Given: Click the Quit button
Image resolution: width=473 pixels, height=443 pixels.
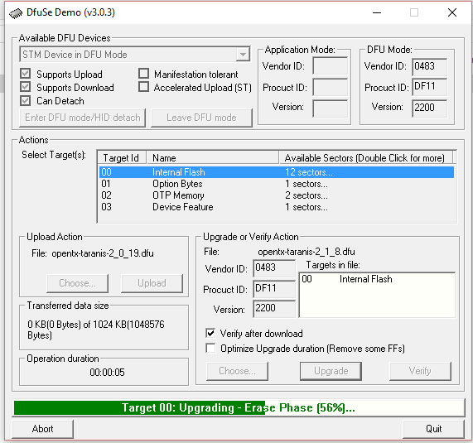Looking at the screenshot, I should point(433,429).
